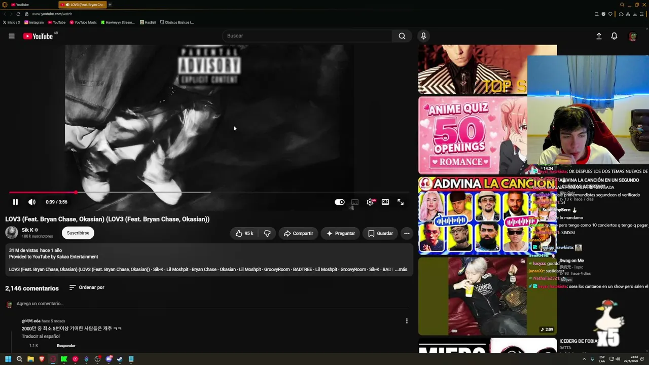The width and height of the screenshot is (649, 365).
Task: Open options menu for first comment
Action: coord(407,321)
